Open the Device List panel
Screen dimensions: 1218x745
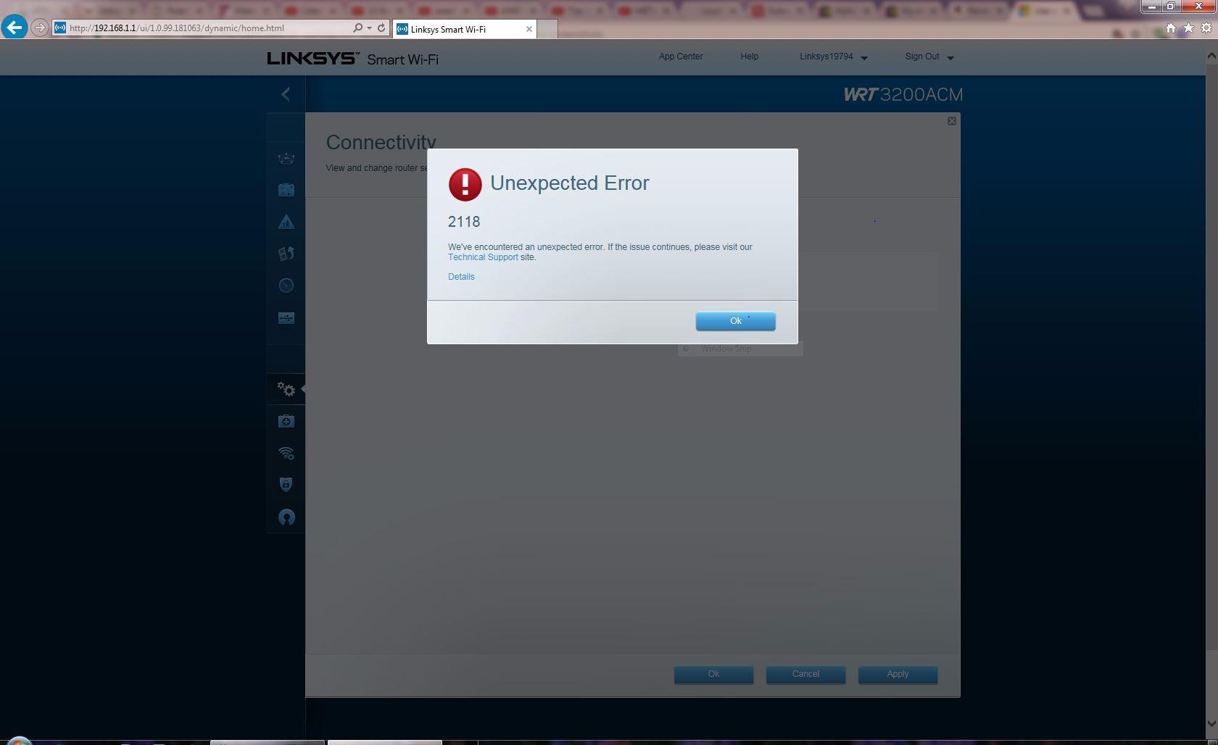click(x=286, y=158)
